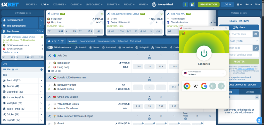Toggle With live streams switch

tap(50, 48)
